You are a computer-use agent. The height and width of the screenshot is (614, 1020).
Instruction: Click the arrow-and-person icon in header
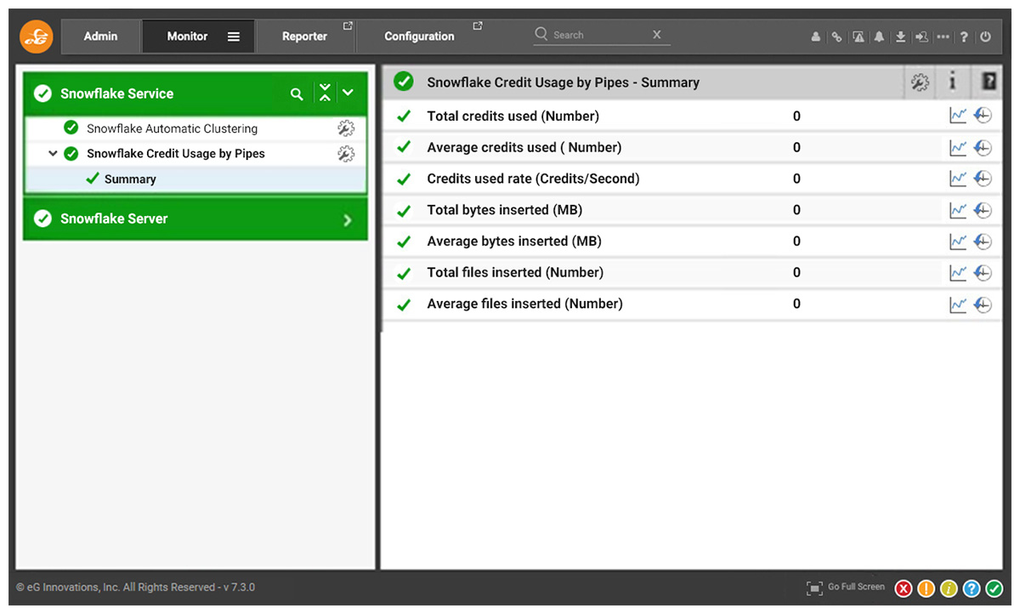click(x=921, y=37)
